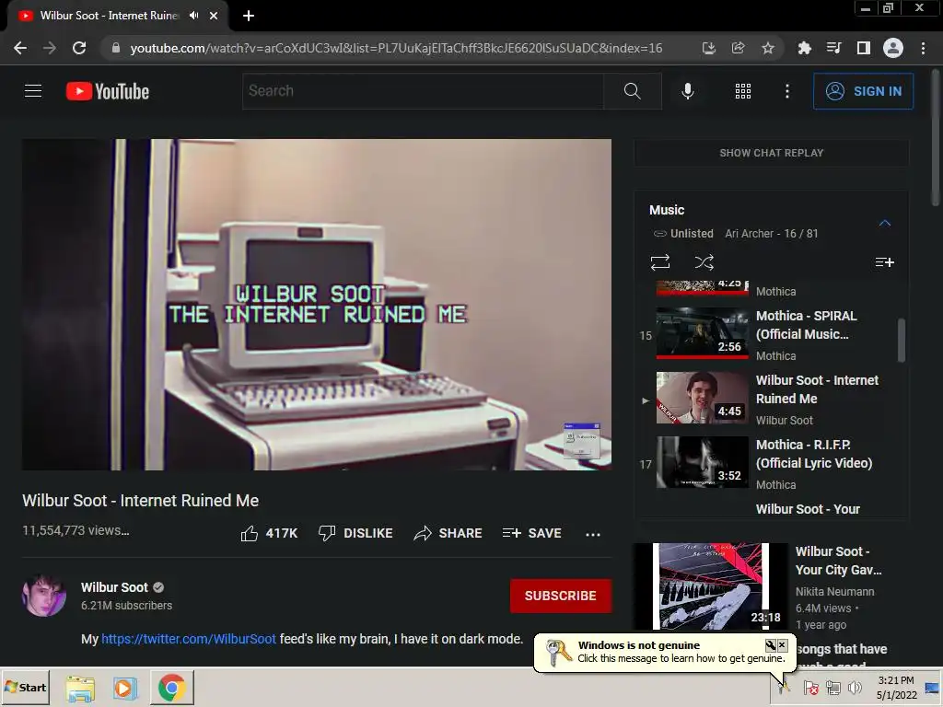This screenshot has height=707, width=943.
Task: Open the Wilbur Soot channel name
Action: [114, 587]
